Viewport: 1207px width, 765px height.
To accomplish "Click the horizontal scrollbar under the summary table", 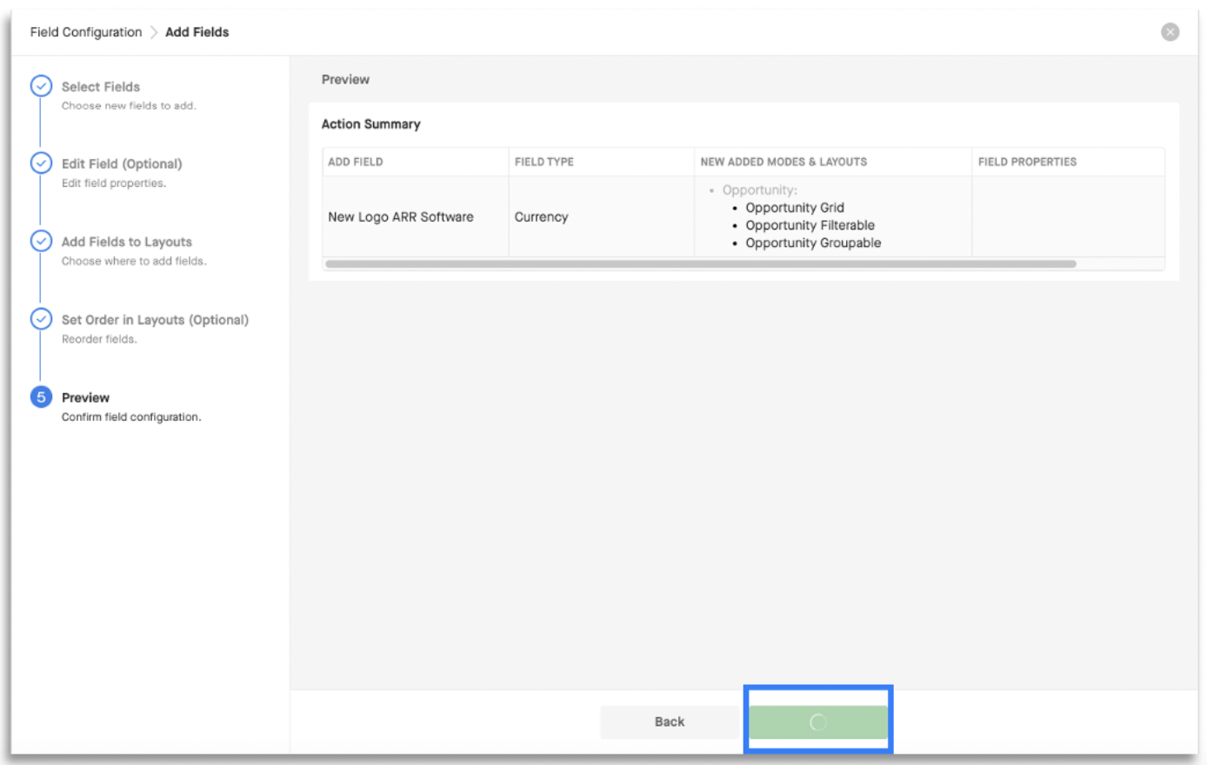I will (x=701, y=263).
